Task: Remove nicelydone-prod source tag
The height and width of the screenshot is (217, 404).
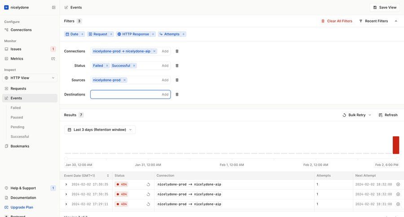Action: 124,80
